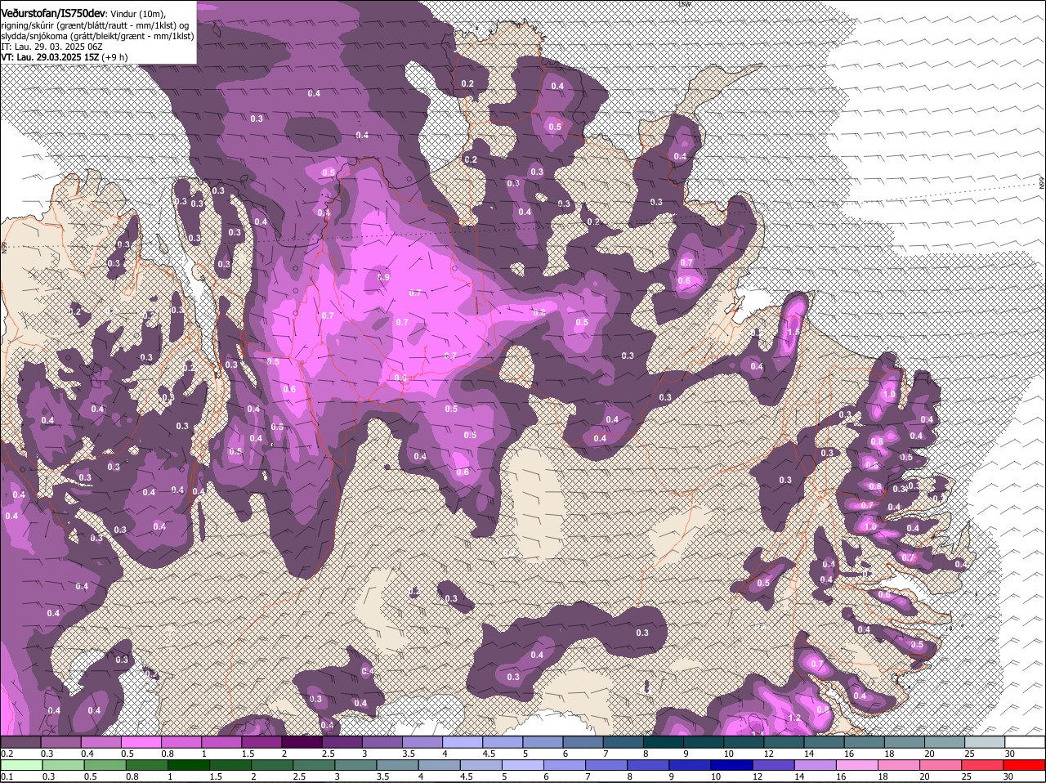Select the bright red lower swatch starting at 30

pyautogui.click(x=1025, y=765)
